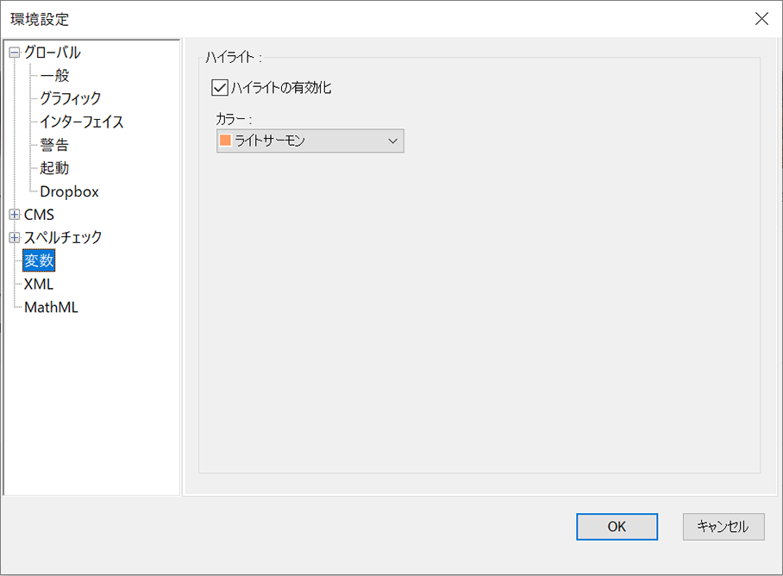The height and width of the screenshot is (576, 783).
Task: Expand the CMS tree node
Action: coord(15,215)
